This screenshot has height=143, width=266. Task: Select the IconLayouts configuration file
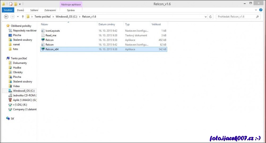(52, 31)
